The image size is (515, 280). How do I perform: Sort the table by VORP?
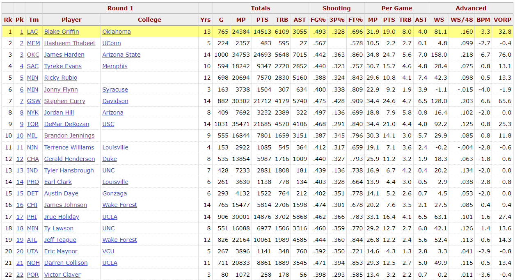502,20
